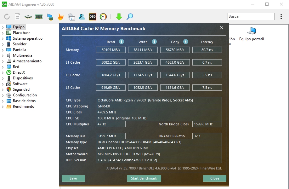The image size is (289, 189).
Task: Expand the Sistema operativo node arrow
Action: click(3, 39)
